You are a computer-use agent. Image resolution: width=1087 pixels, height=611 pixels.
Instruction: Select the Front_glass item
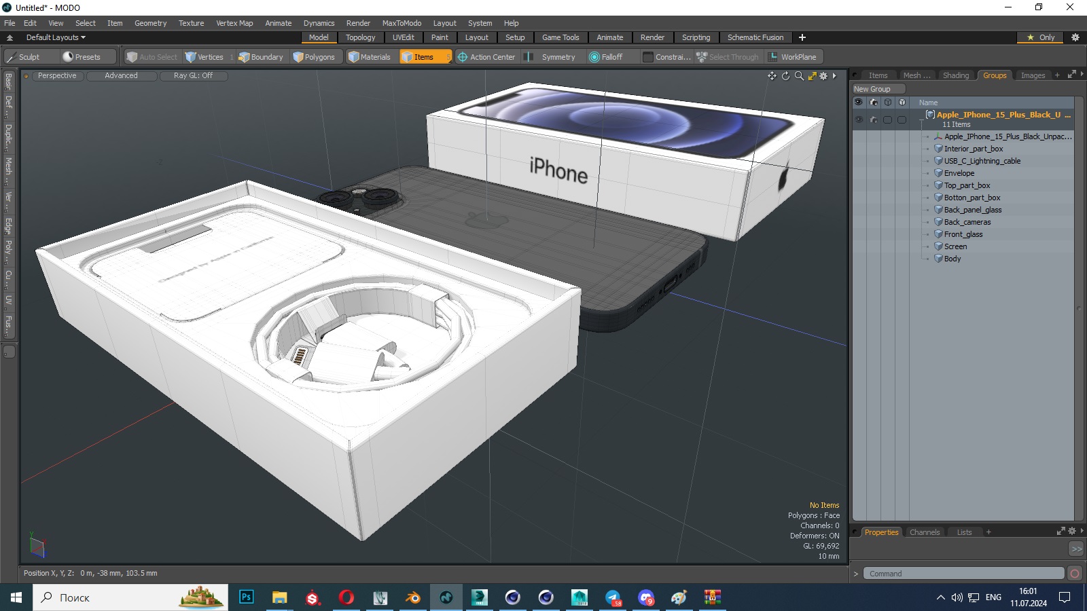963,234
